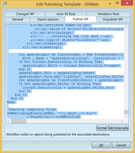
Task: Switch to the Unpublish WF tab
Action: point(113,19)
